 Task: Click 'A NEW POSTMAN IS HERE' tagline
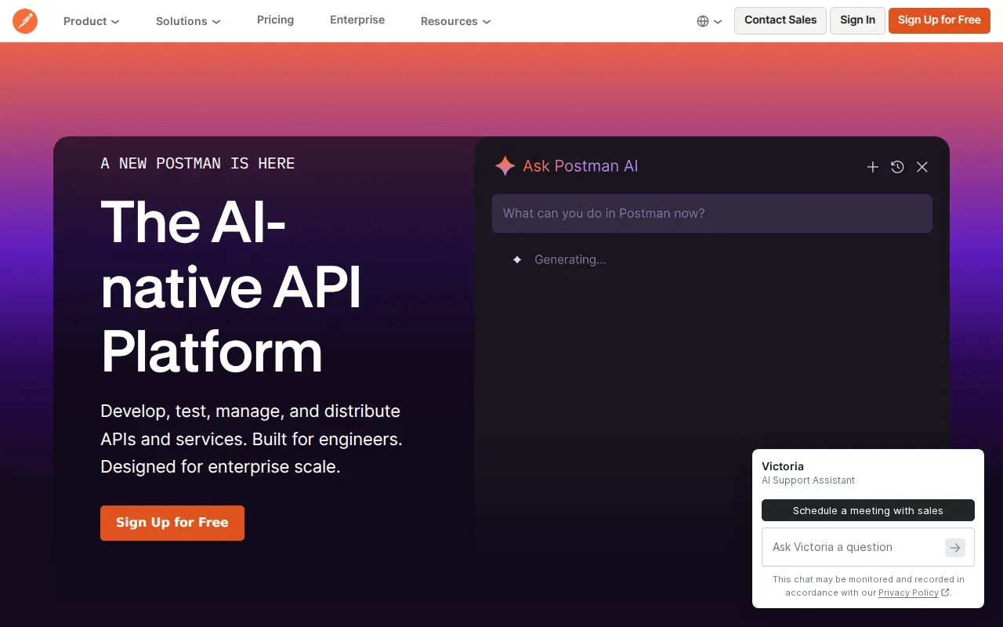pos(198,164)
